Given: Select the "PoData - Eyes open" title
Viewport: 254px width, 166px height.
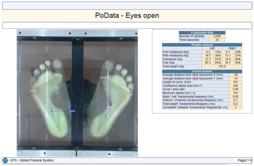Looking at the screenshot, I should tap(127, 16).
